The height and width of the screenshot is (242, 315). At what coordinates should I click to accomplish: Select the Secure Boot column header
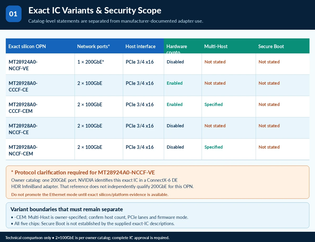pos(282,46)
